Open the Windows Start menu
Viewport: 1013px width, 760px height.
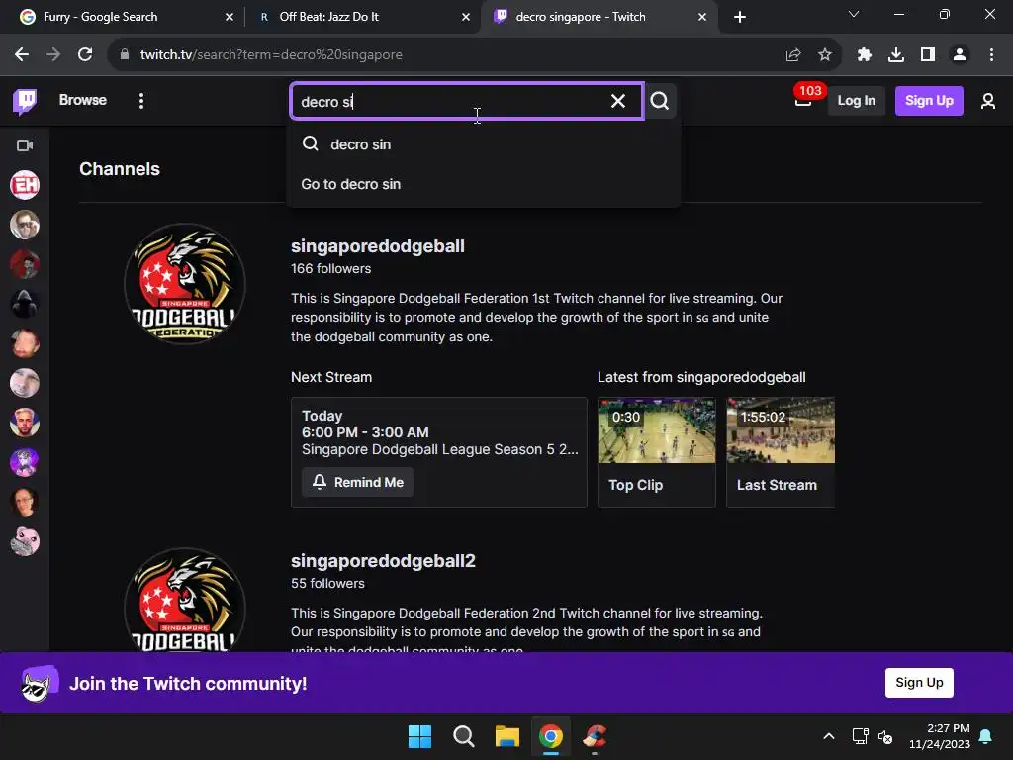419,736
